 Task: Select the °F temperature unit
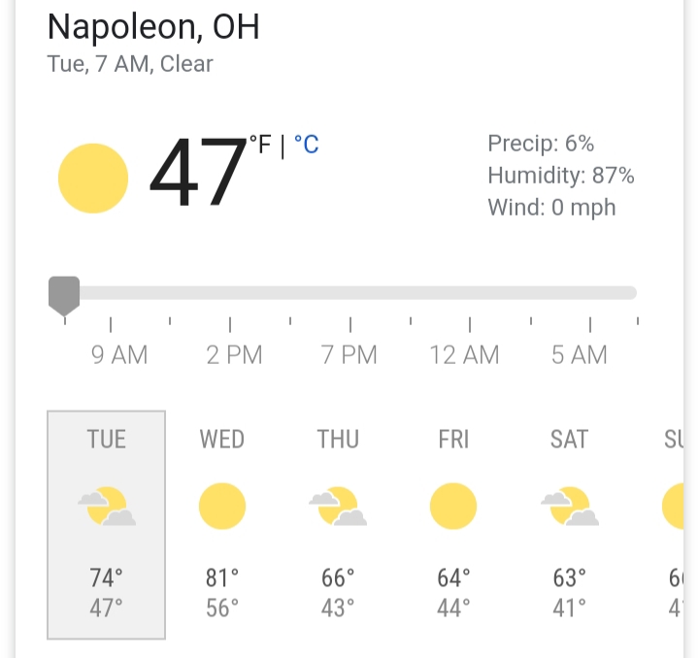[260, 146]
